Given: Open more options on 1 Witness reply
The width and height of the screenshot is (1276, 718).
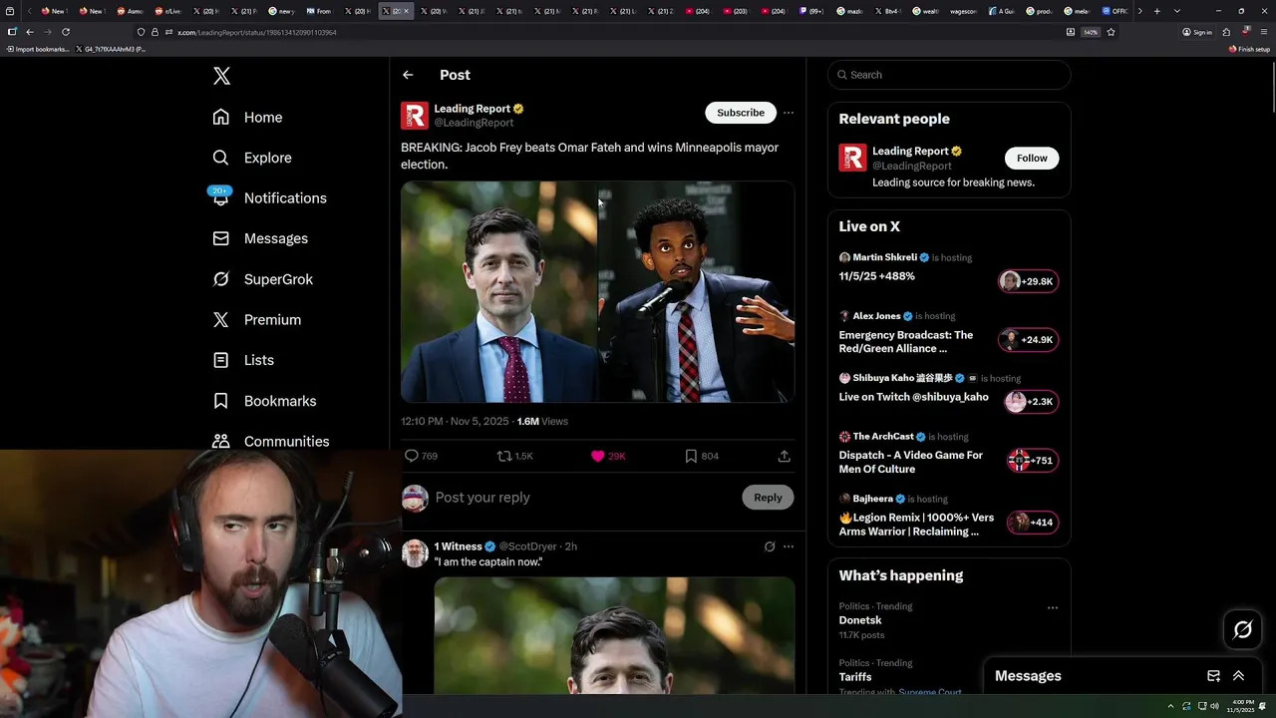Looking at the screenshot, I should coord(789,546).
